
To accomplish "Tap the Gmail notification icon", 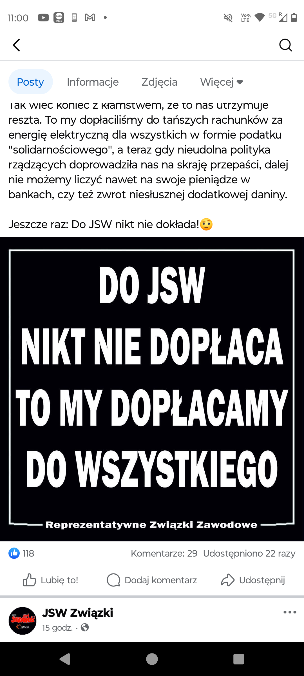I will (90, 18).
